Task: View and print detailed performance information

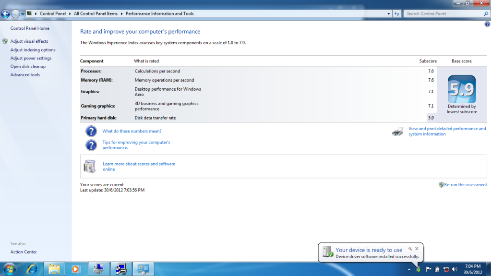Action: [447, 131]
